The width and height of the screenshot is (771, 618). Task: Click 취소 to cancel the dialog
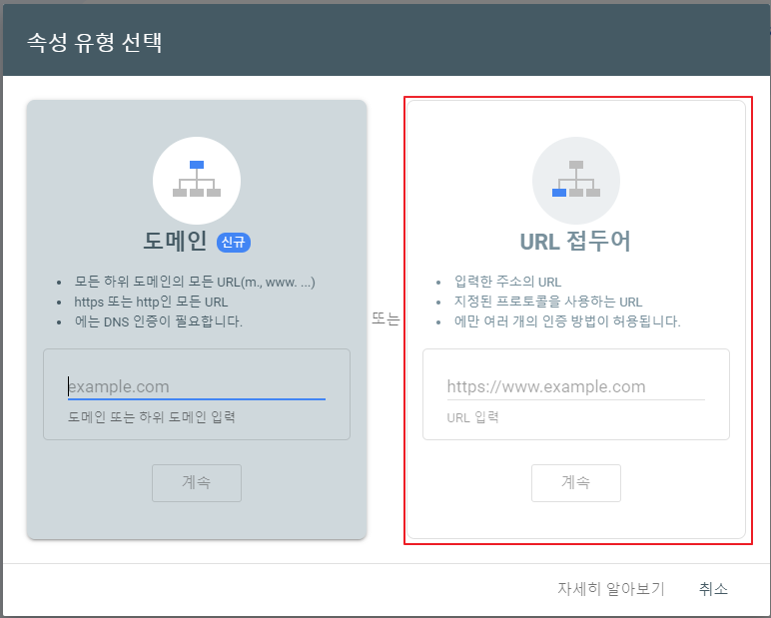coord(713,588)
